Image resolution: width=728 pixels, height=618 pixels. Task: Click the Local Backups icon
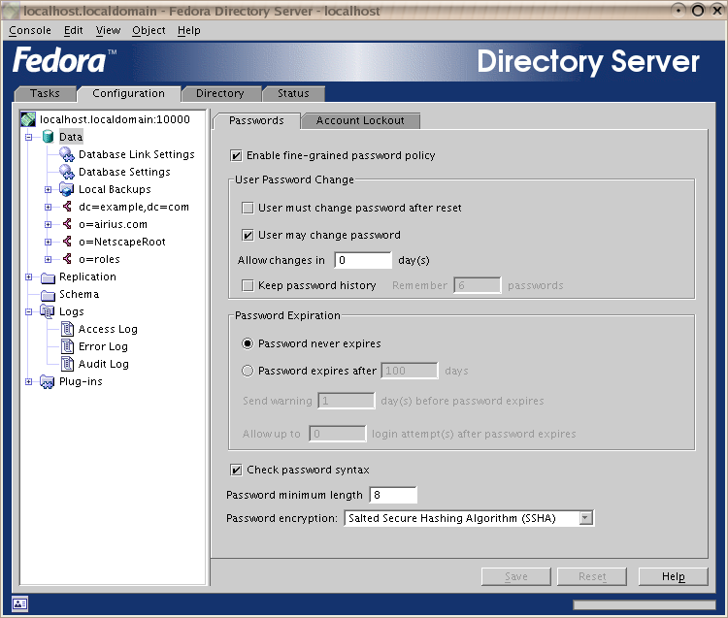pos(67,189)
